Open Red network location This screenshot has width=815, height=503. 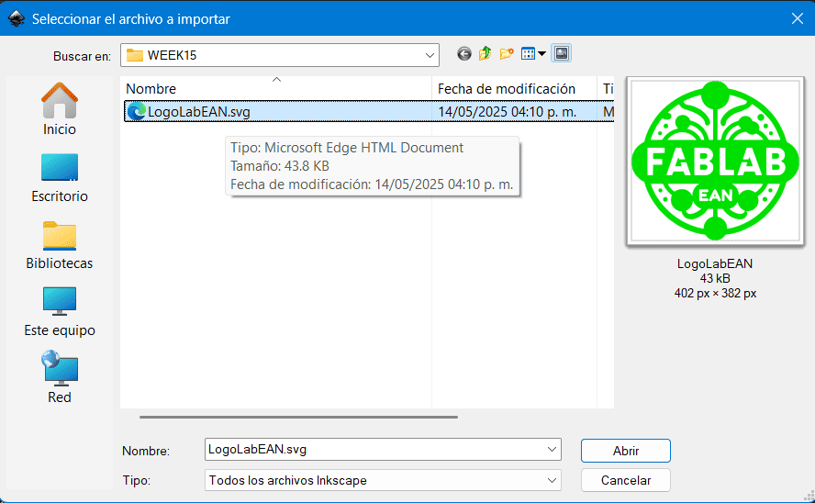pyautogui.click(x=60, y=377)
